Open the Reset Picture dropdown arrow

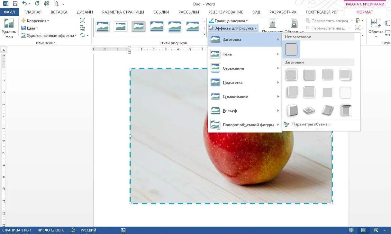point(87,36)
